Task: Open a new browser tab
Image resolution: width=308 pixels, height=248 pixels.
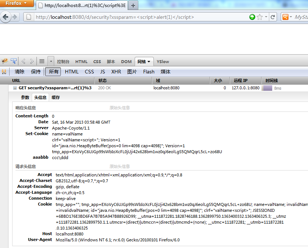Action: (x=133, y=6)
